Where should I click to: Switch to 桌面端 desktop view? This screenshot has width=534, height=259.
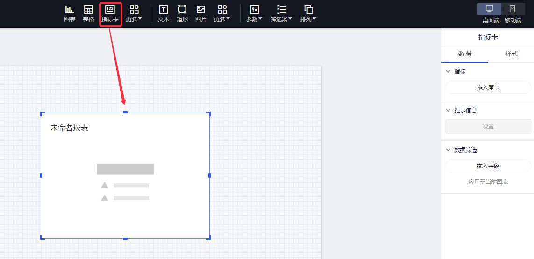pos(490,9)
